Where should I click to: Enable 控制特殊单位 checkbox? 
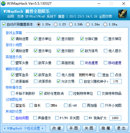[70, 93]
